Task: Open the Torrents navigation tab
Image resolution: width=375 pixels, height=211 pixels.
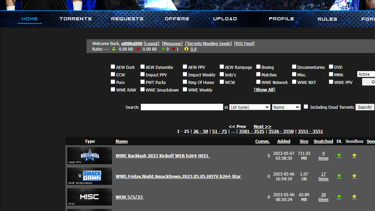Action: tap(75, 19)
